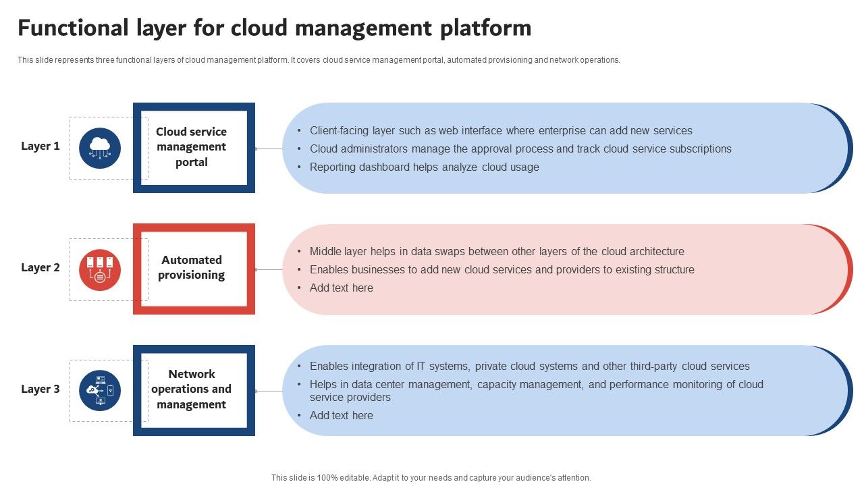The width and height of the screenshot is (864, 486).
Task: Click the bullet 'Enables businesses to add new cloud services'
Action: 502,270
